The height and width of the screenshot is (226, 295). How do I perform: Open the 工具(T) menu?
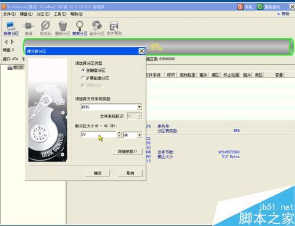(x=60, y=14)
